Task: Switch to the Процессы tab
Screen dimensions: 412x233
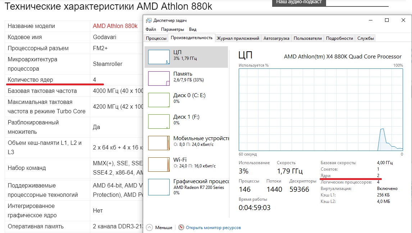Action: [156, 38]
